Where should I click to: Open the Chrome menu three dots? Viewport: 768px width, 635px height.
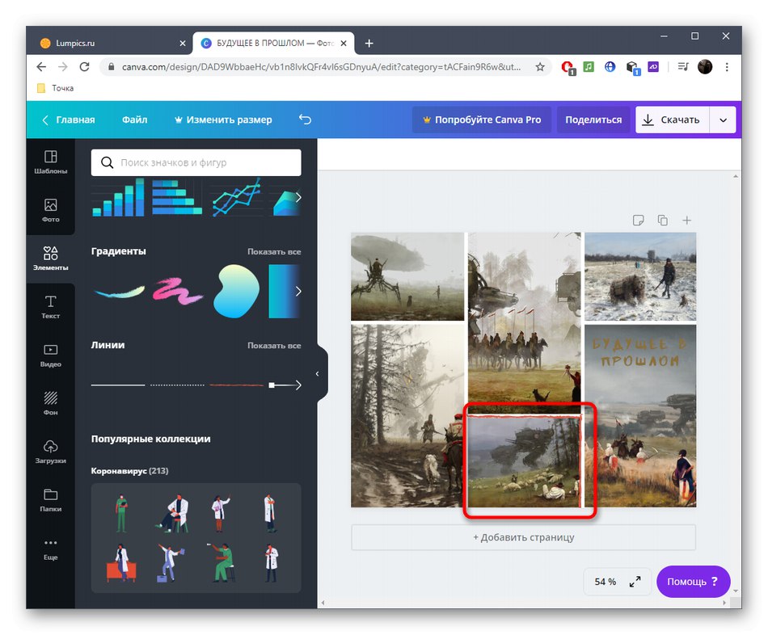tap(727, 66)
